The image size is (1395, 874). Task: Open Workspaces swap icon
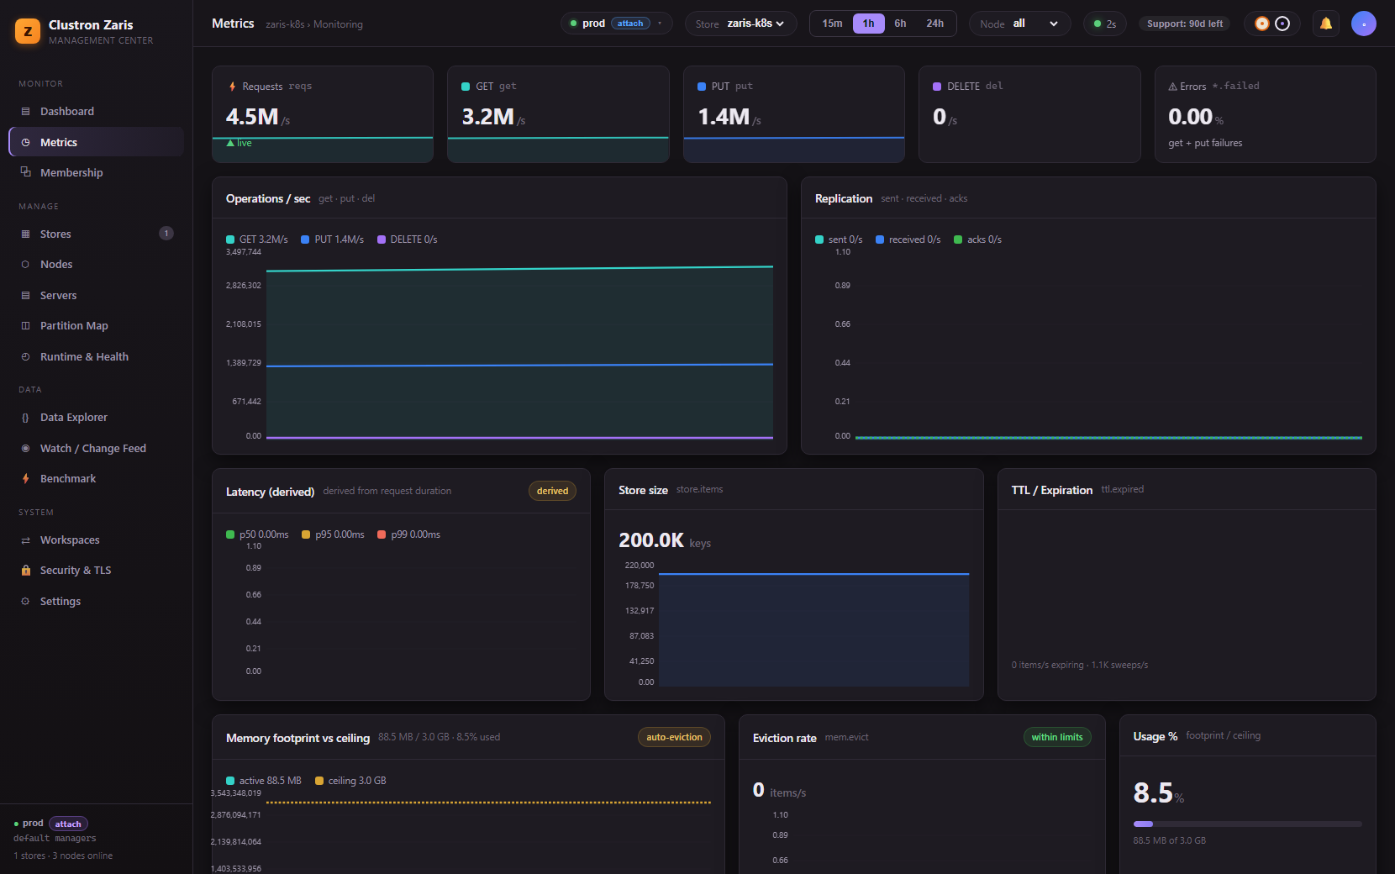tap(25, 540)
